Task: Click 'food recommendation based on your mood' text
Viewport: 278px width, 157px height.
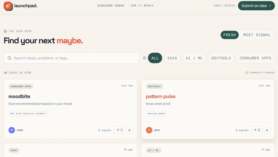Action: [40, 104]
